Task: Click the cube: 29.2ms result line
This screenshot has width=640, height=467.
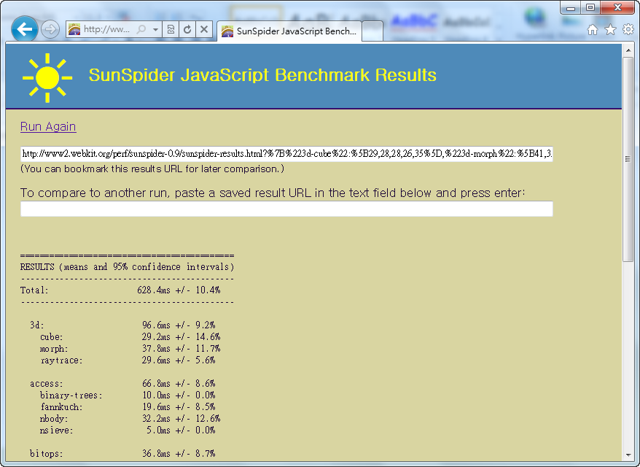Action: 130,337
